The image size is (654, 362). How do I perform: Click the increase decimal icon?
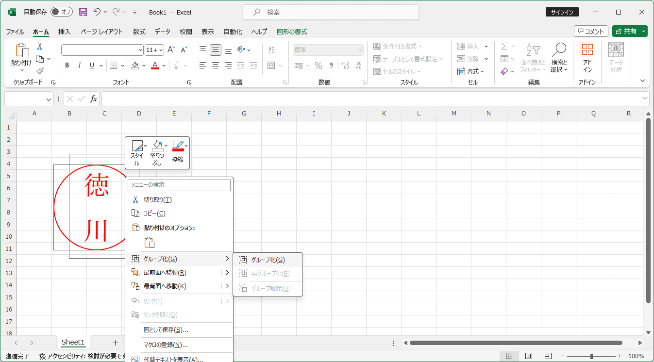(x=345, y=66)
